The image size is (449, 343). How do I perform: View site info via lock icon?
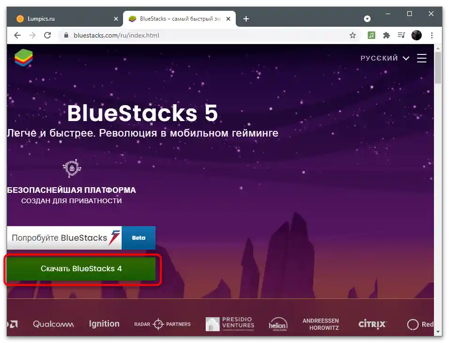click(66, 35)
